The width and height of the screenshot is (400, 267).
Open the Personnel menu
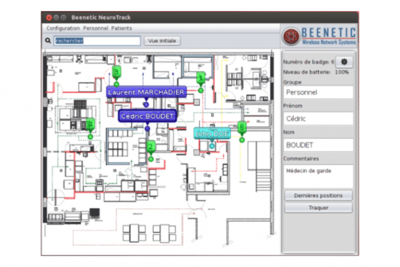pos(95,29)
